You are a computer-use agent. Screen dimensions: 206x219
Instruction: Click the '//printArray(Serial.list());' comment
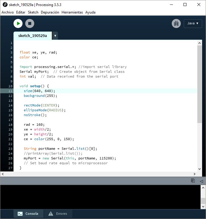(x=53, y=153)
